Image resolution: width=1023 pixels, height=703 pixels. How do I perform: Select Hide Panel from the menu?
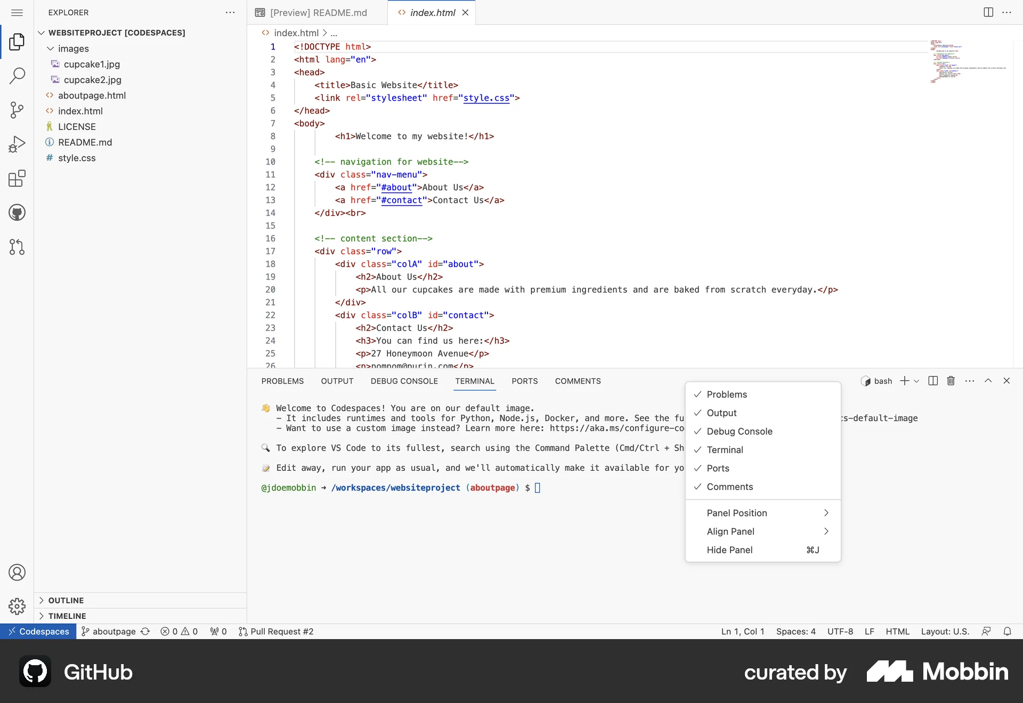[x=729, y=550]
